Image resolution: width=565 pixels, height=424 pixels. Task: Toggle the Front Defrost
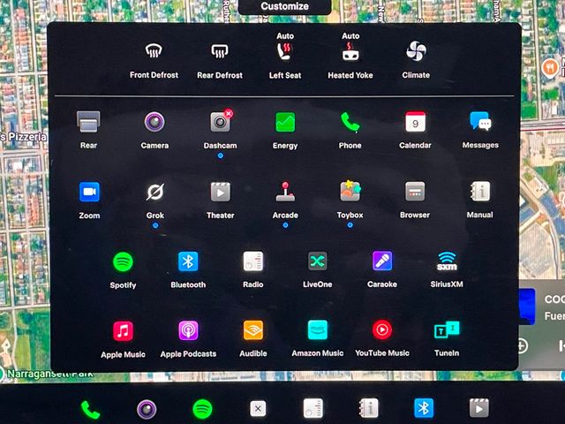154,52
